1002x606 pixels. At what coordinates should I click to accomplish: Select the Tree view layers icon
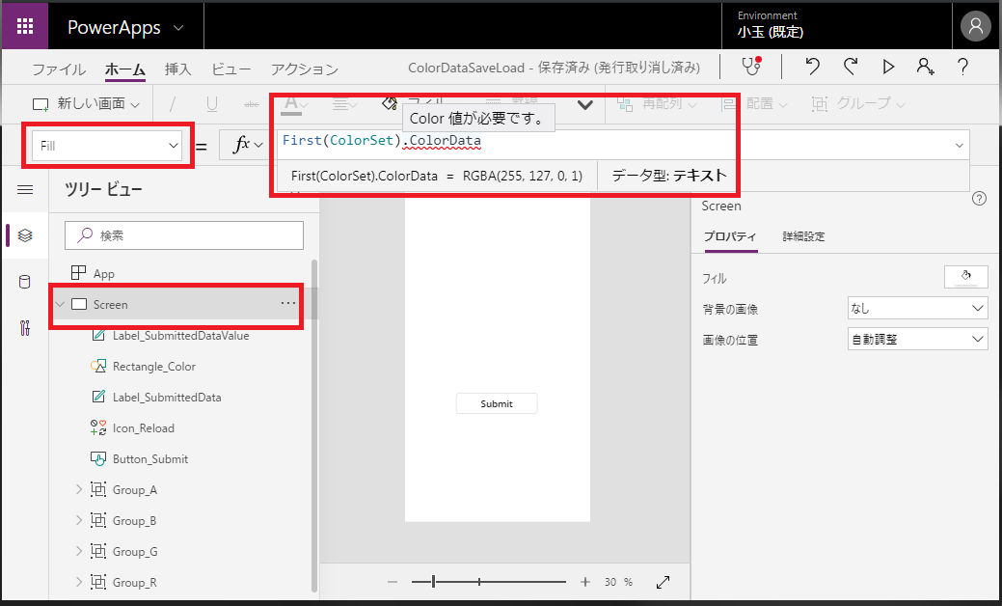(x=25, y=235)
